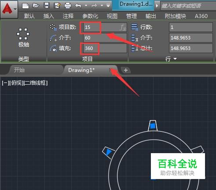The height and width of the screenshot is (190, 216).
Task: Click the fx expression icon in 项目数 field
Action: (x=123, y=27)
